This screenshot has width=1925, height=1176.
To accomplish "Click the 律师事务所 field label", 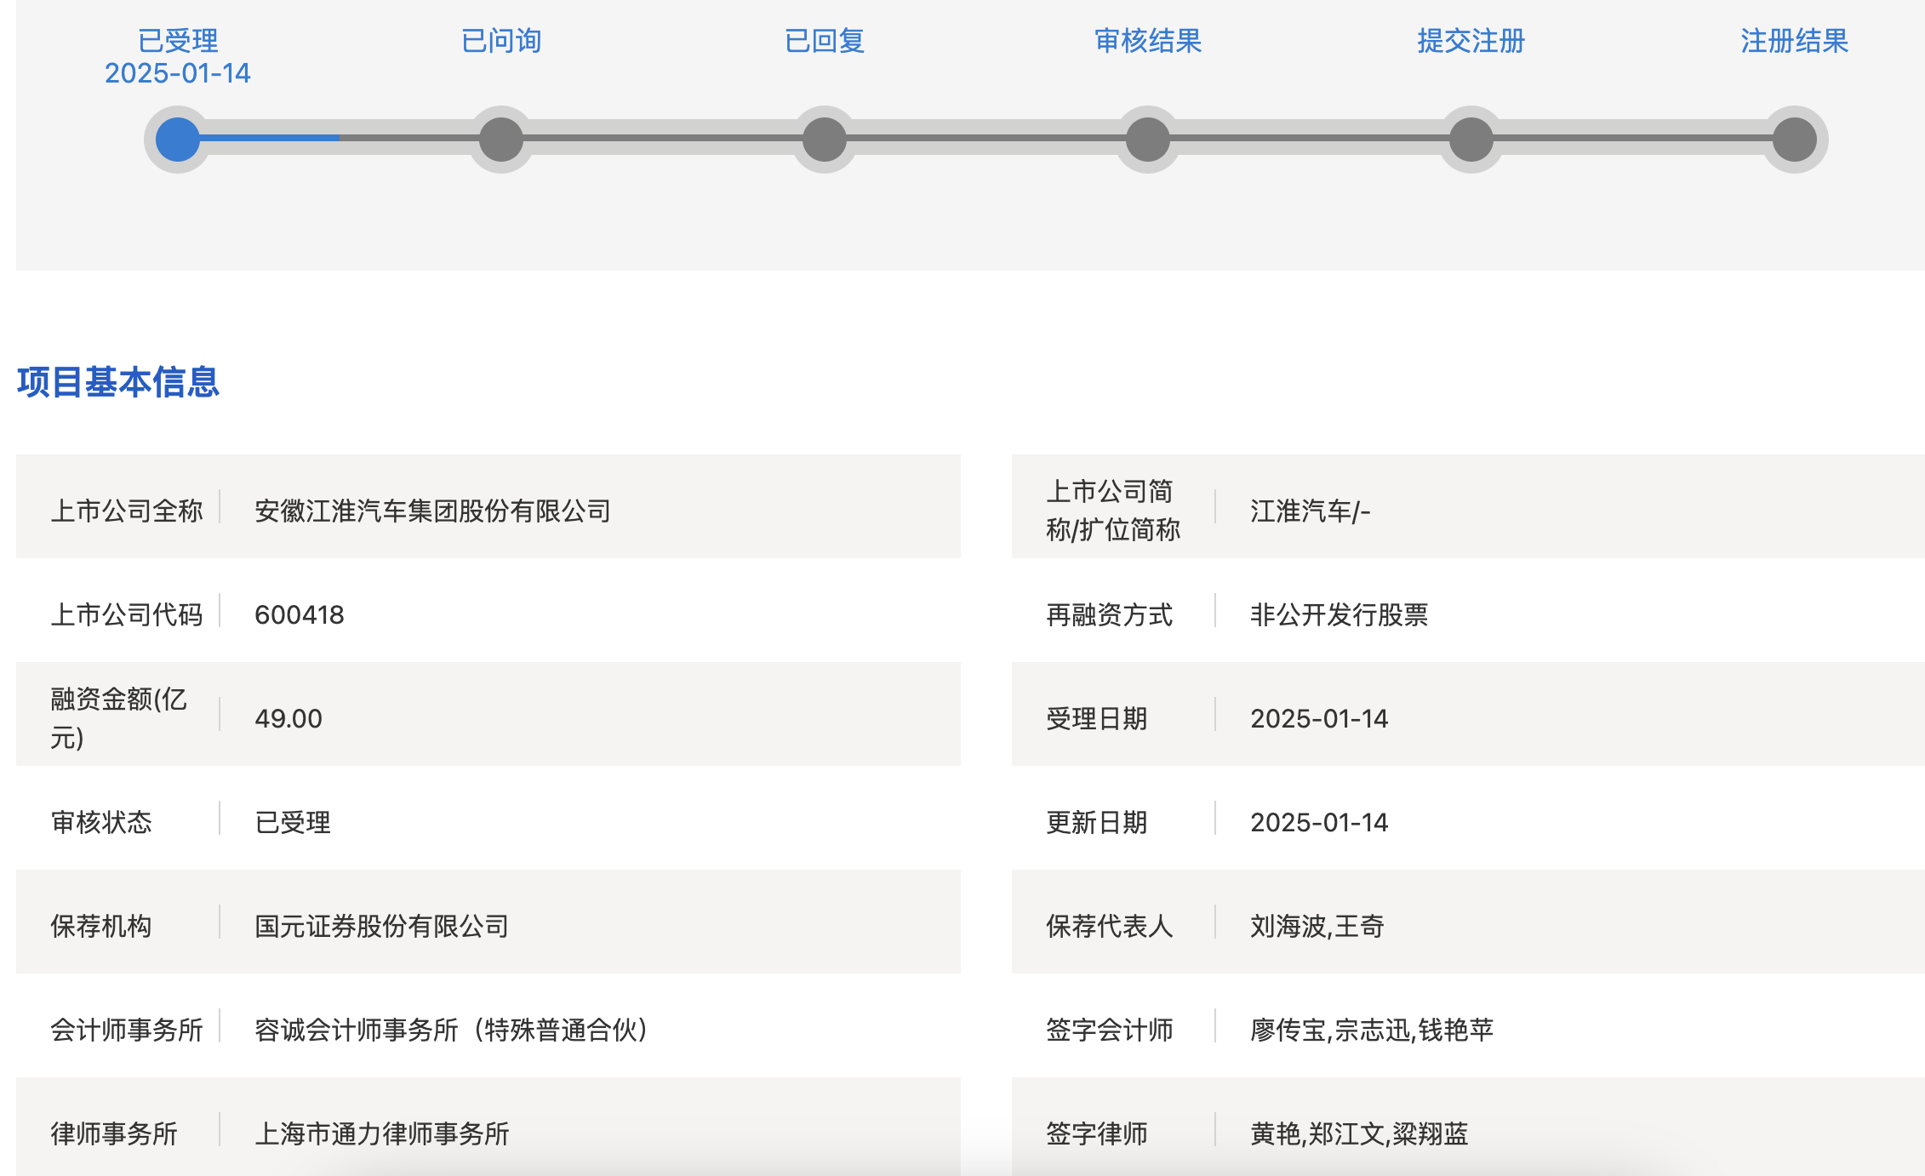I will [x=114, y=1133].
